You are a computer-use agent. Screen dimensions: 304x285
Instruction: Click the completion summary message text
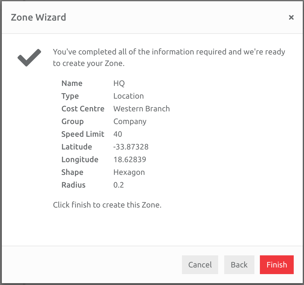tap(169, 57)
